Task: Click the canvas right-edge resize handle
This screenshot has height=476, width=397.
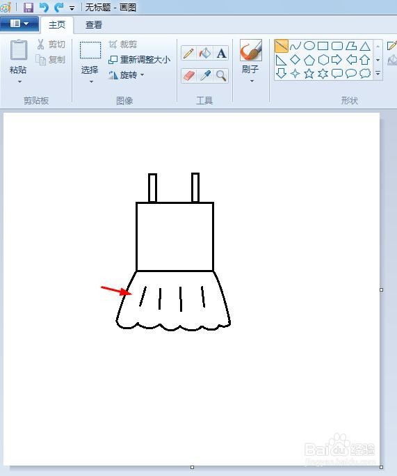Action: click(x=381, y=290)
